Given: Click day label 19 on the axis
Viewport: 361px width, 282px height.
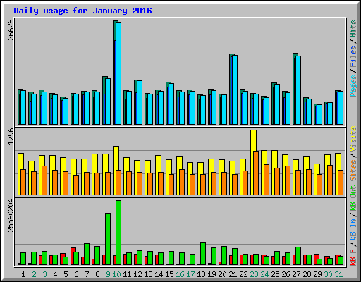Looking at the screenshot, I should click(x=212, y=274).
